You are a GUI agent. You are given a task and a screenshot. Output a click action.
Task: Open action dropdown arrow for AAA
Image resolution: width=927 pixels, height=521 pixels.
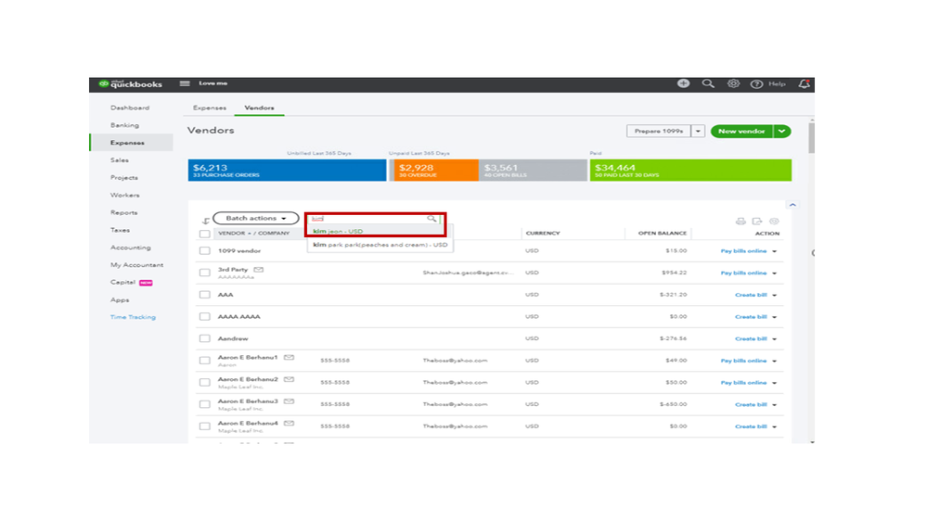775,296
